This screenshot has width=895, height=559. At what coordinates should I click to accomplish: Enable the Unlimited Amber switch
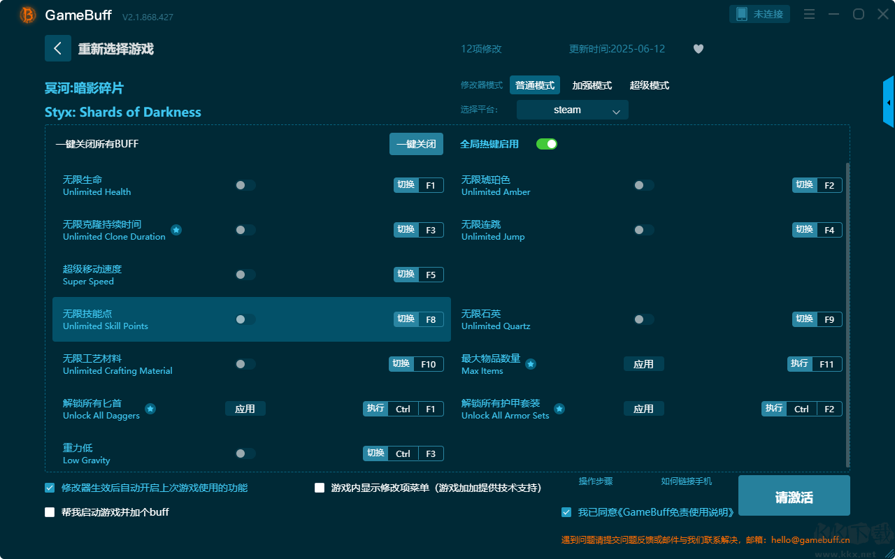[x=644, y=185]
